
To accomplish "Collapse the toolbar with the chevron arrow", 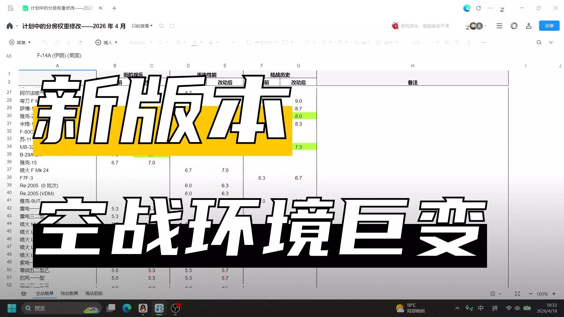I will (551, 43).
